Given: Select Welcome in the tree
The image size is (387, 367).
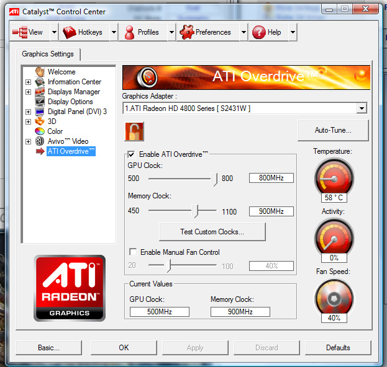Looking at the screenshot, I should [x=61, y=72].
